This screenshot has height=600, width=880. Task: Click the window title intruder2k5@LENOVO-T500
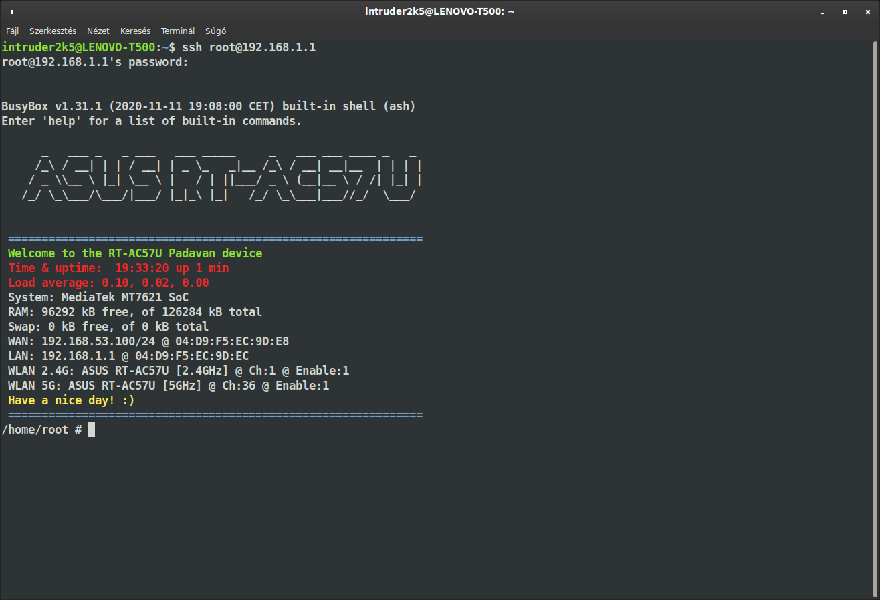pos(439,11)
